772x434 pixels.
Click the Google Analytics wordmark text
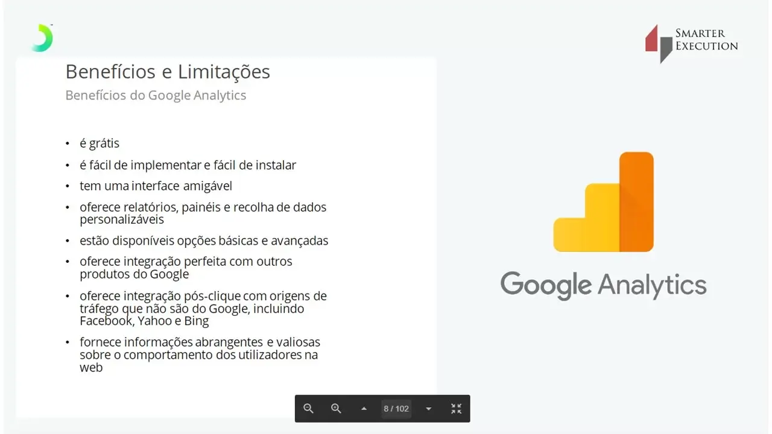[x=603, y=285]
